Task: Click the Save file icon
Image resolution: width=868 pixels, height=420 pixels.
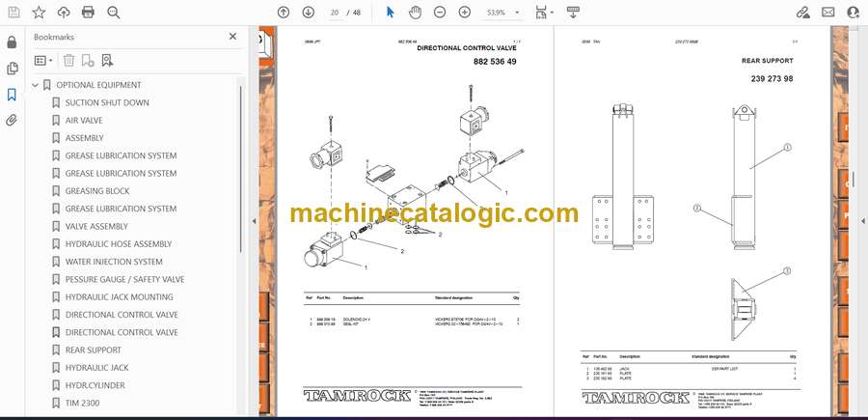Action: tap(14, 13)
